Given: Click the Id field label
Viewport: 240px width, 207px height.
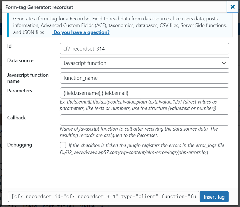Looking at the screenshot, I should click(x=9, y=46).
